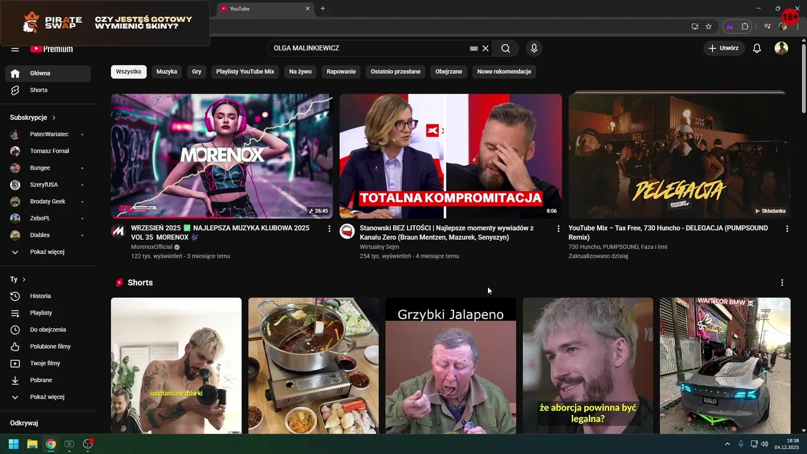This screenshot has height=454, width=807.
Task: Open more options for Stanowski video
Action: (x=558, y=229)
